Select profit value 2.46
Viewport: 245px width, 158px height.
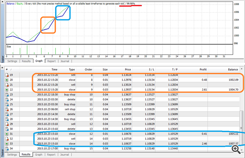tap(204, 144)
